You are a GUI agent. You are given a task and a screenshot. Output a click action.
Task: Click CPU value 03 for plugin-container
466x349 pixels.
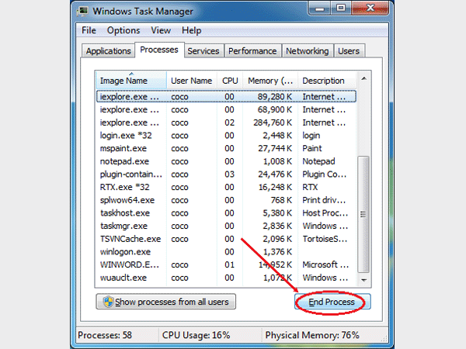tap(229, 174)
